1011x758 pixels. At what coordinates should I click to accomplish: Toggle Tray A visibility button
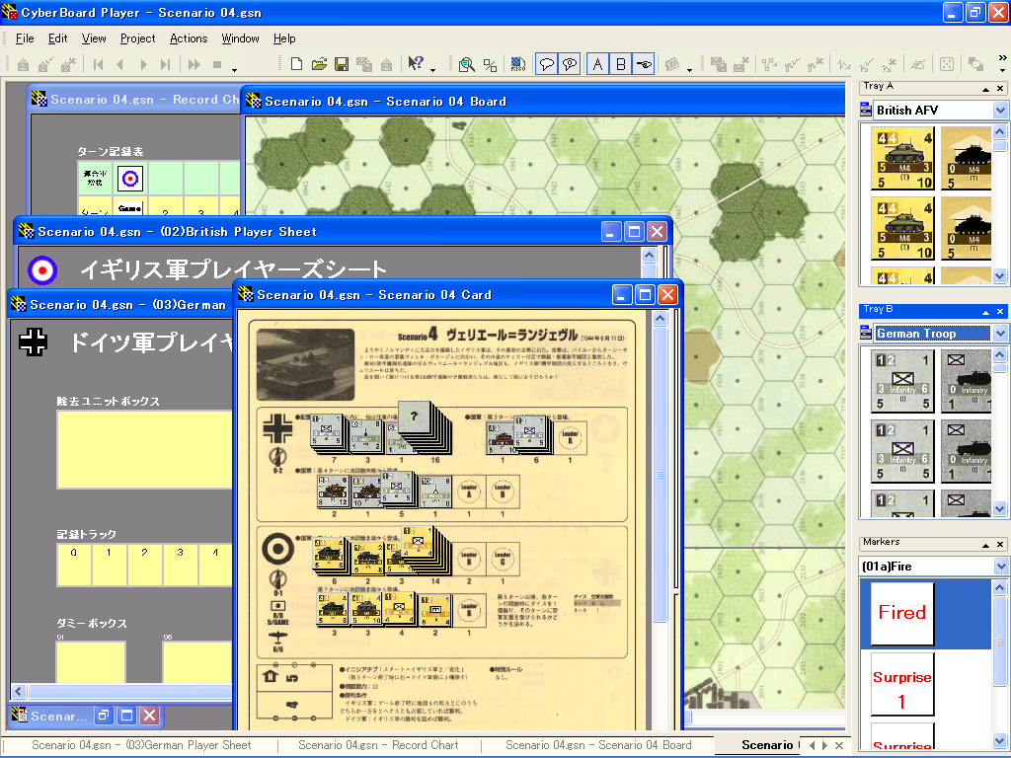click(597, 64)
